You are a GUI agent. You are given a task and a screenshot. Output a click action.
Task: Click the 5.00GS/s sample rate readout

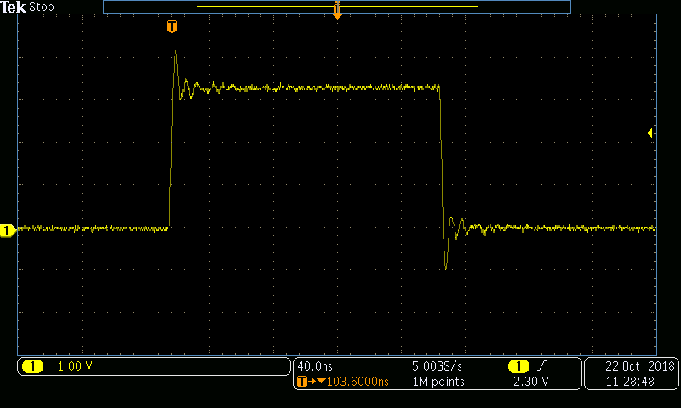438,366
